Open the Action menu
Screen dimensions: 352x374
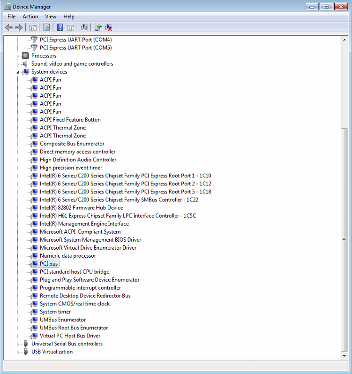pyautogui.click(x=30, y=17)
